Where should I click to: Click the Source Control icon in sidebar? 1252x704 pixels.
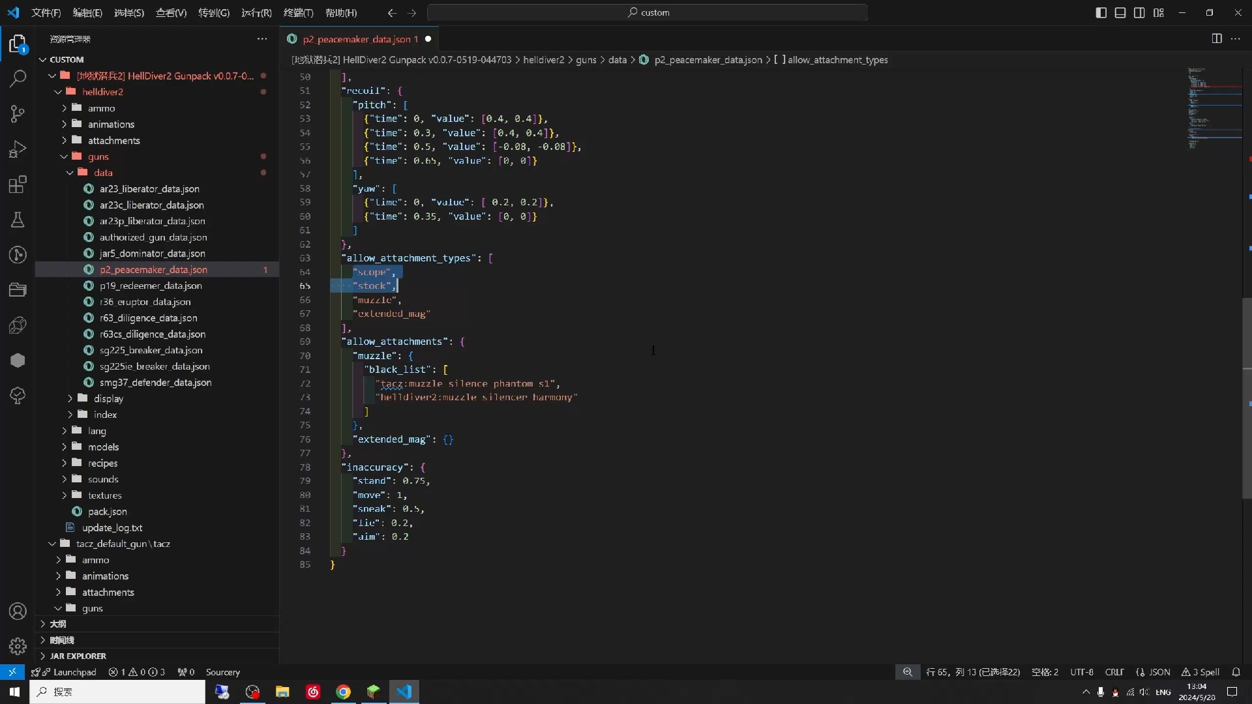point(19,113)
